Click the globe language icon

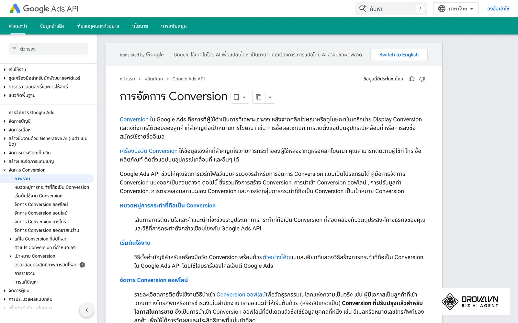point(442,9)
